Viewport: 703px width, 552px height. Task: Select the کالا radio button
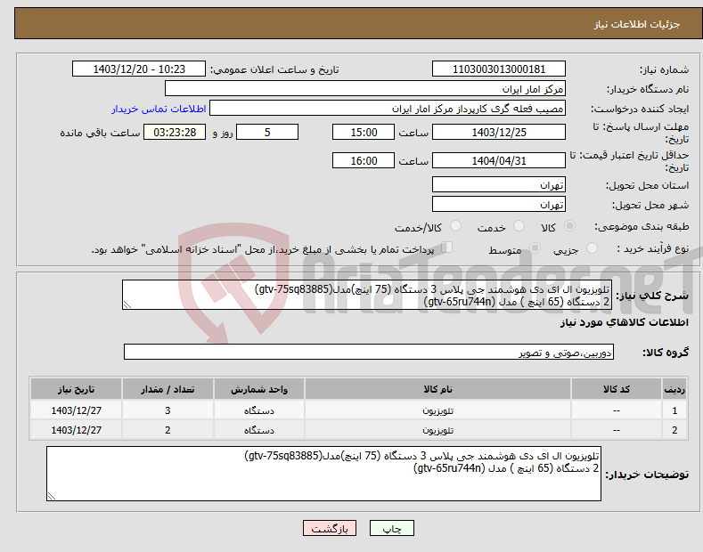coord(569,226)
